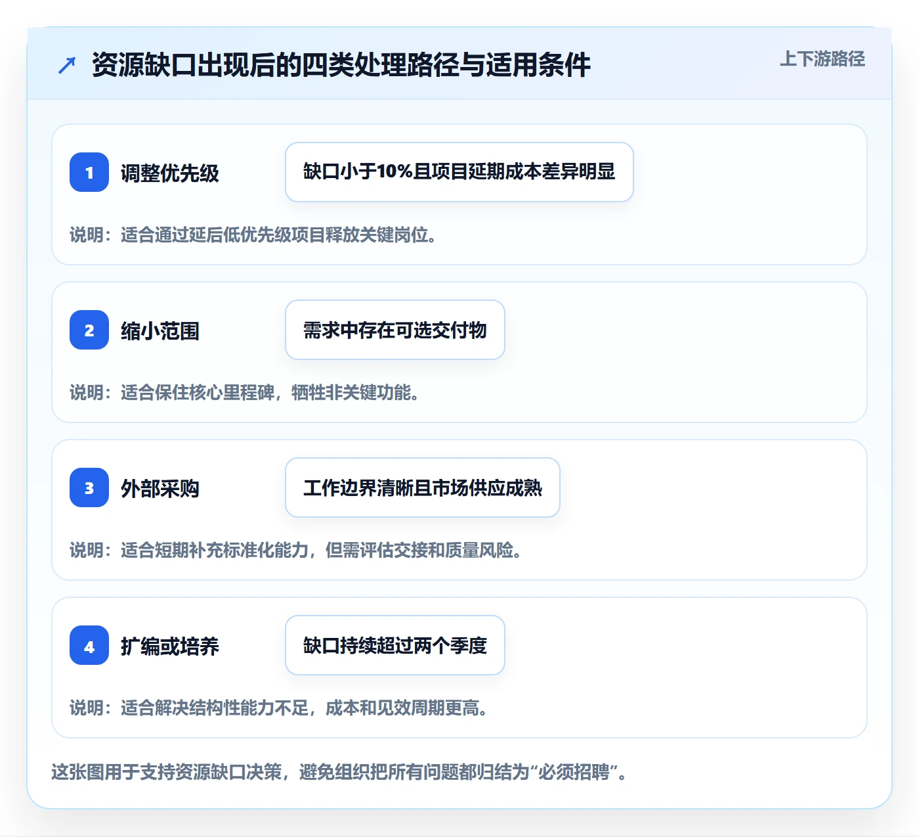The image size is (919, 837).
Task: Click the 缩小范围 heading
Action: [x=160, y=331]
